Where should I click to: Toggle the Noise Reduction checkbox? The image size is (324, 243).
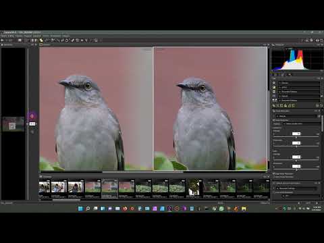(274, 120)
